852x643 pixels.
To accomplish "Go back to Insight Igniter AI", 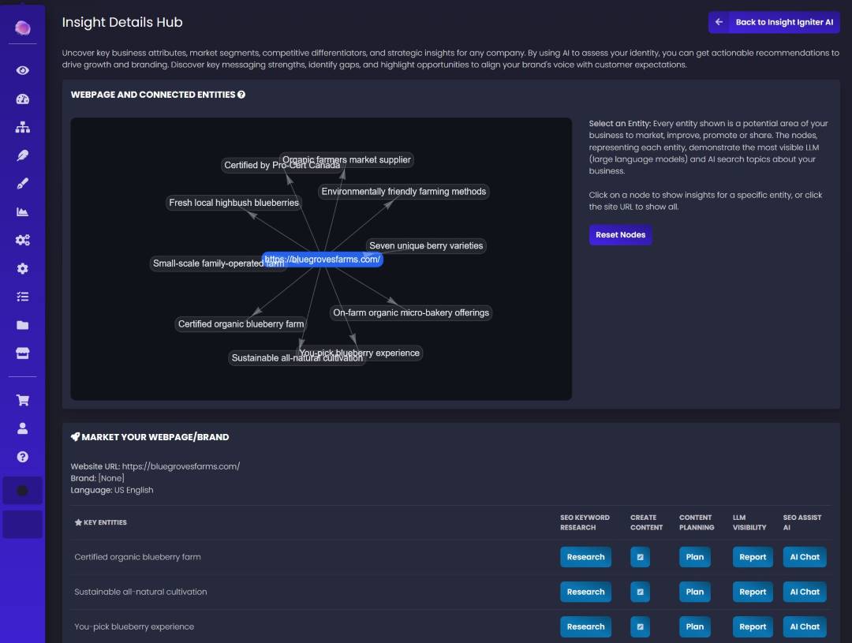I will (774, 22).
